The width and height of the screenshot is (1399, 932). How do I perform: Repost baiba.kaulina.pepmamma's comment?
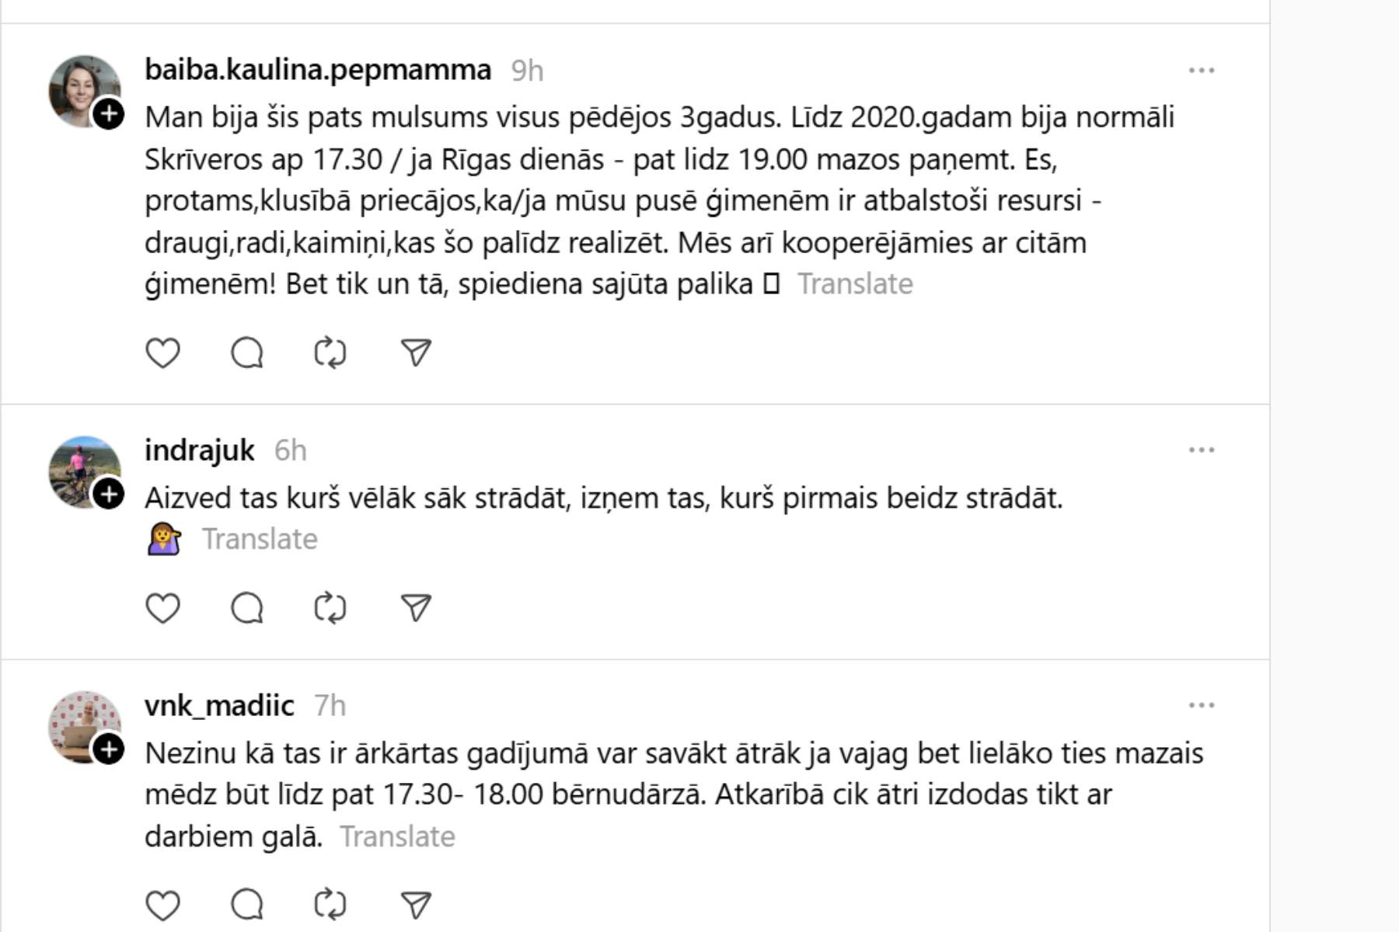click(330, 353)
